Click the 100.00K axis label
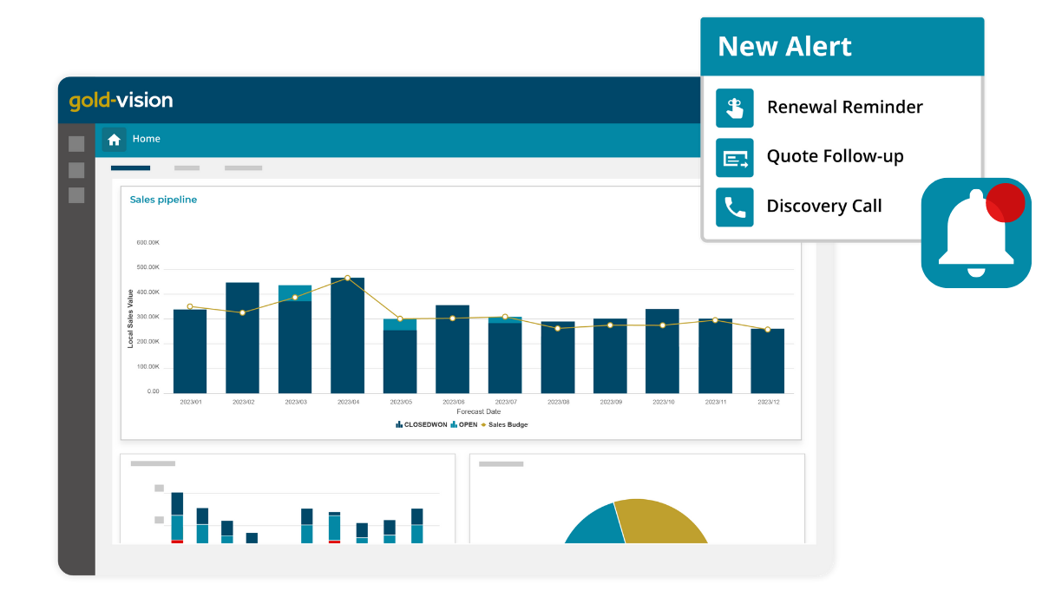The width and height of the screenshot is (1062, 604). pyautogui.click(x=147, y=367)
